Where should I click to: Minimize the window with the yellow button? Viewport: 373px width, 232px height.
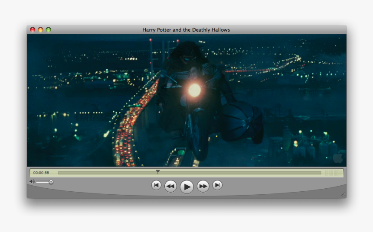pyautogui.click(x=40, y=30)
